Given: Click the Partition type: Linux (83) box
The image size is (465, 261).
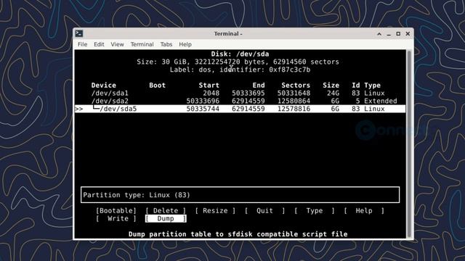Looking at the screenshot, I should pyautogui.click(x=240, y=195).
